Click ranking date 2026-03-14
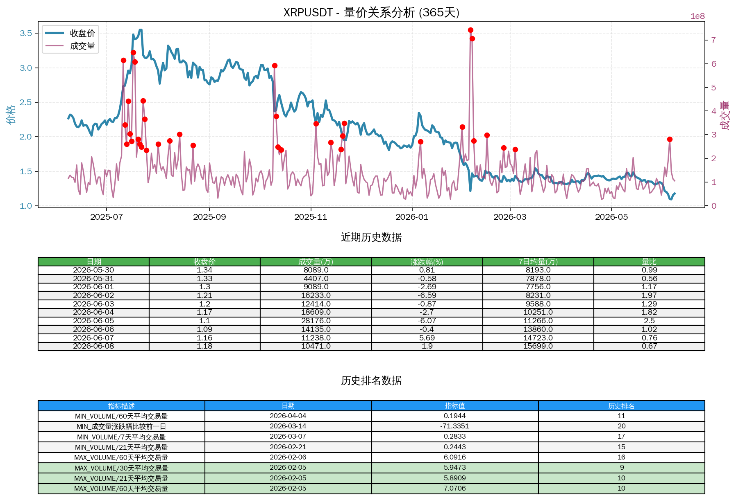736x500 pixels. [x=288, y=426]
